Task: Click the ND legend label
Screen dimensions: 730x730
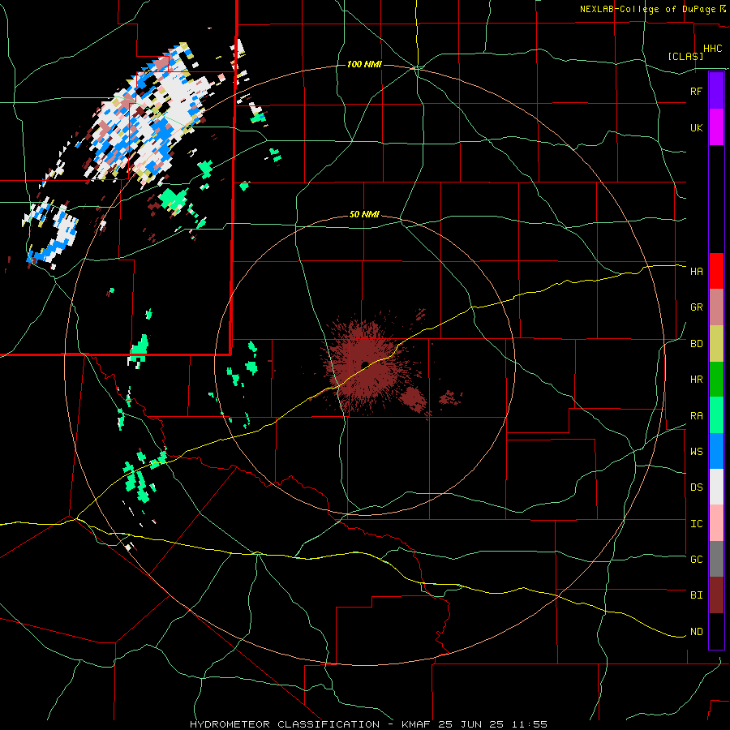Action: point(697,632)
